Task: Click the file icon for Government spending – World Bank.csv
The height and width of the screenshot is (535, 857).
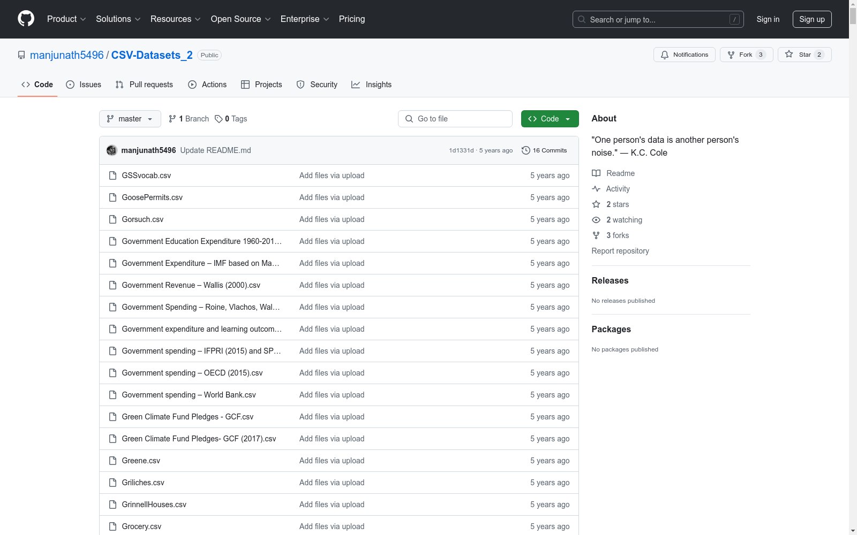Action: point(112,395)
